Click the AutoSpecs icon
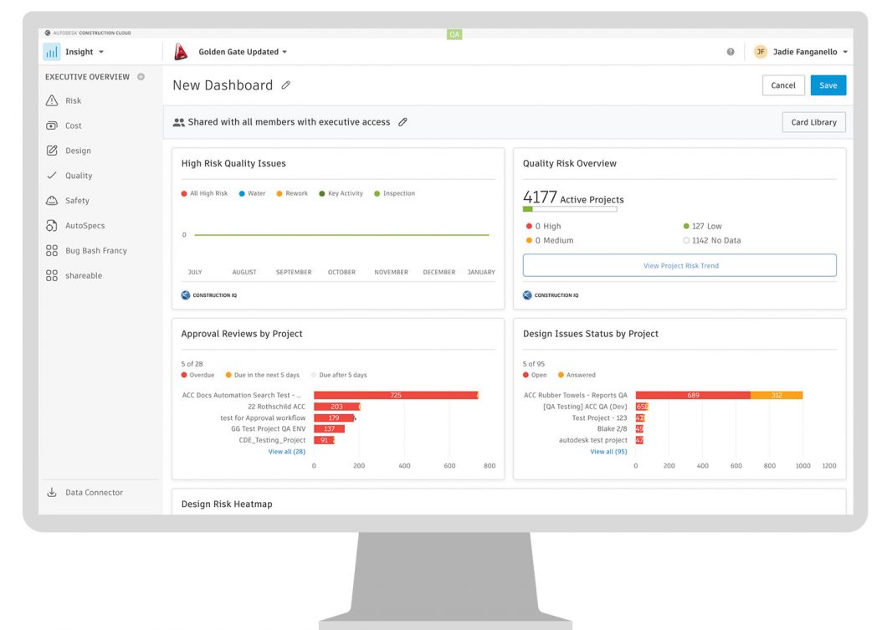 [52, 225]
